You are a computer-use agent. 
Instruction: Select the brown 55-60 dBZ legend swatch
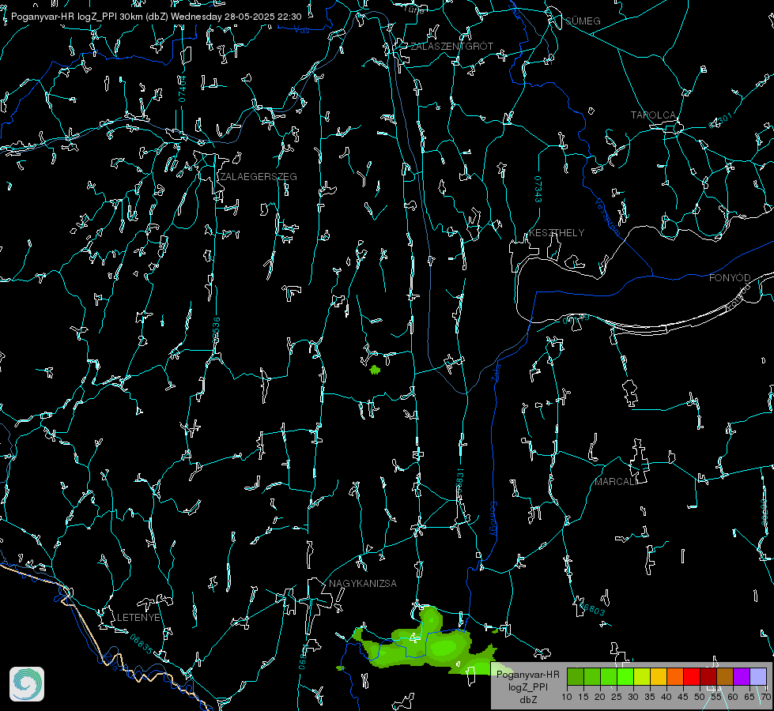point(725,676)
